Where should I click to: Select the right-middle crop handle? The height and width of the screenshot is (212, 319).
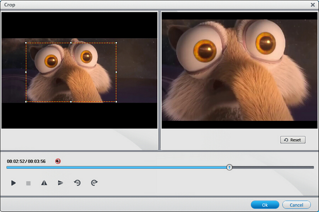coord(116,72)
